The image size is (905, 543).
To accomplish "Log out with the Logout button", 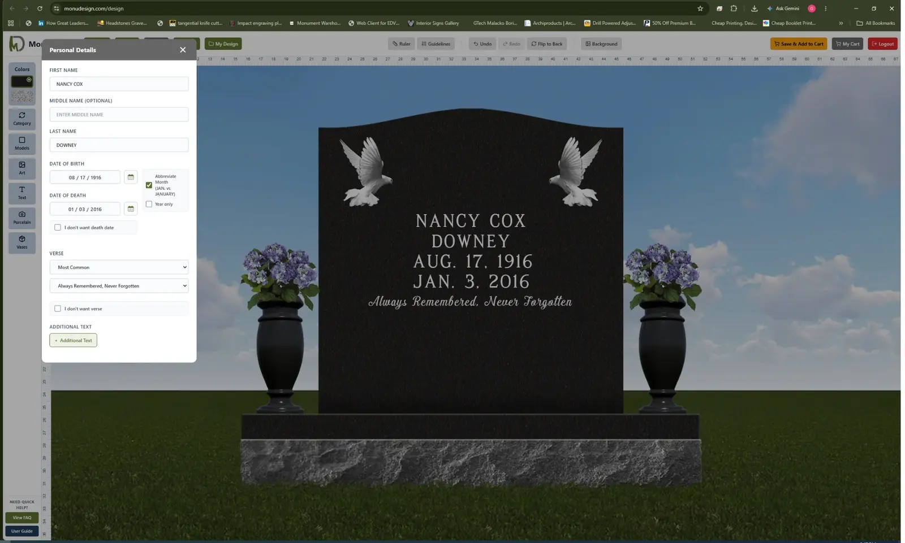I will [882, 44].
